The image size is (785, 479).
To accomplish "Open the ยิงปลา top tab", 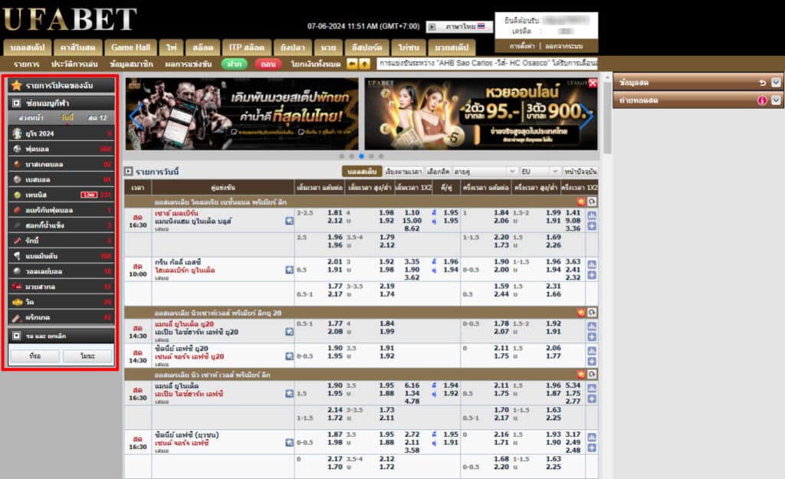I will click(293, 48).
